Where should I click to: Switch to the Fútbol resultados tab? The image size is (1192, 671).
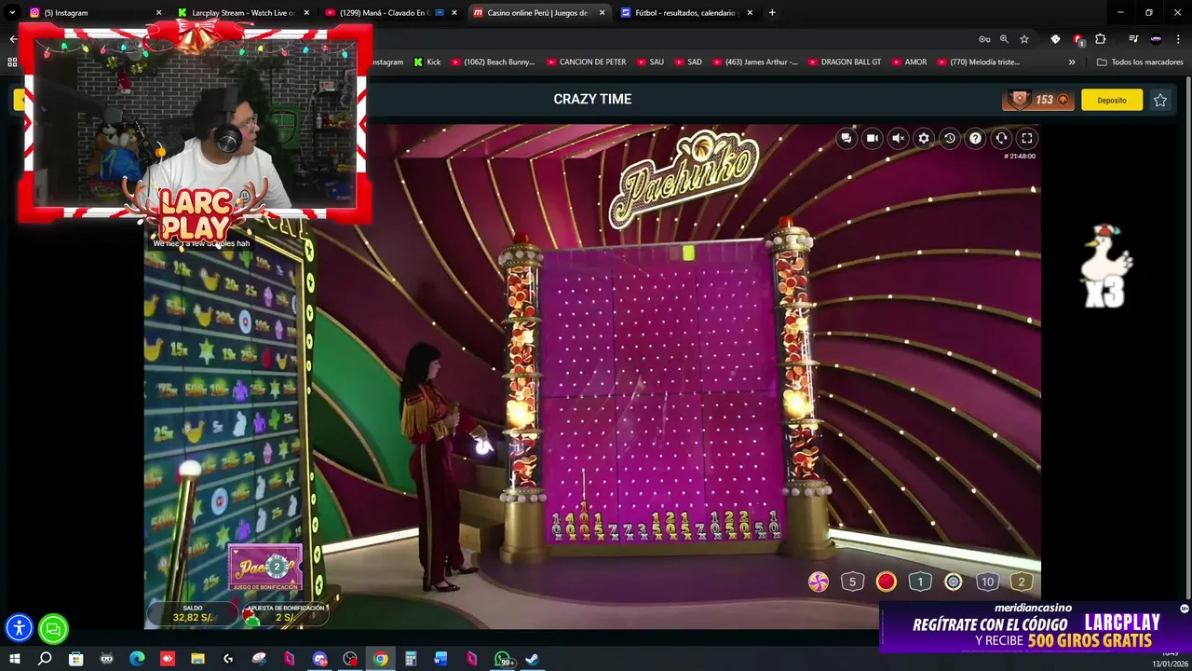(x=686, y=13)
